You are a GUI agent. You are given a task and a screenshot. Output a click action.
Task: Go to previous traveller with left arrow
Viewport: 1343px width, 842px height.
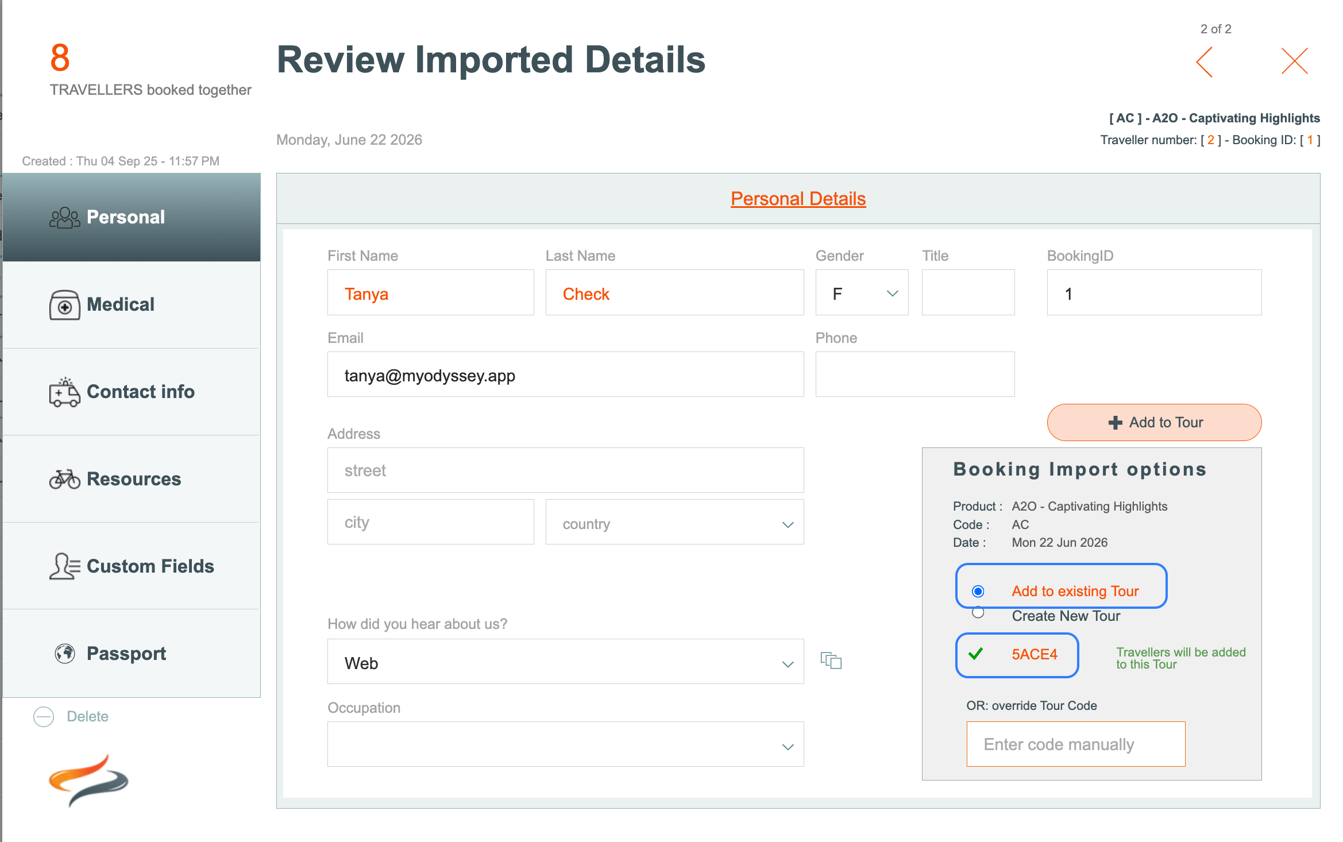(x=1205, y=62)
